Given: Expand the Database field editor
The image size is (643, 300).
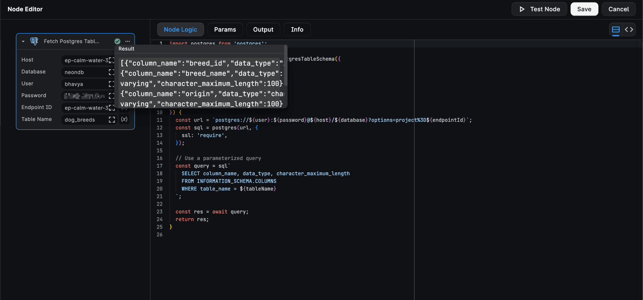Looking at the screenshot, I should pos(111,72).
